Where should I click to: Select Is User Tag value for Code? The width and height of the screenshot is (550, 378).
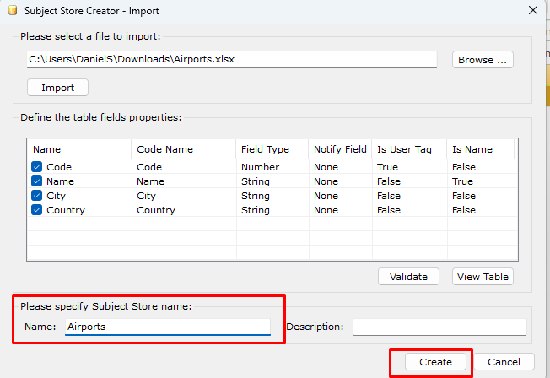[x=387, y=167]
